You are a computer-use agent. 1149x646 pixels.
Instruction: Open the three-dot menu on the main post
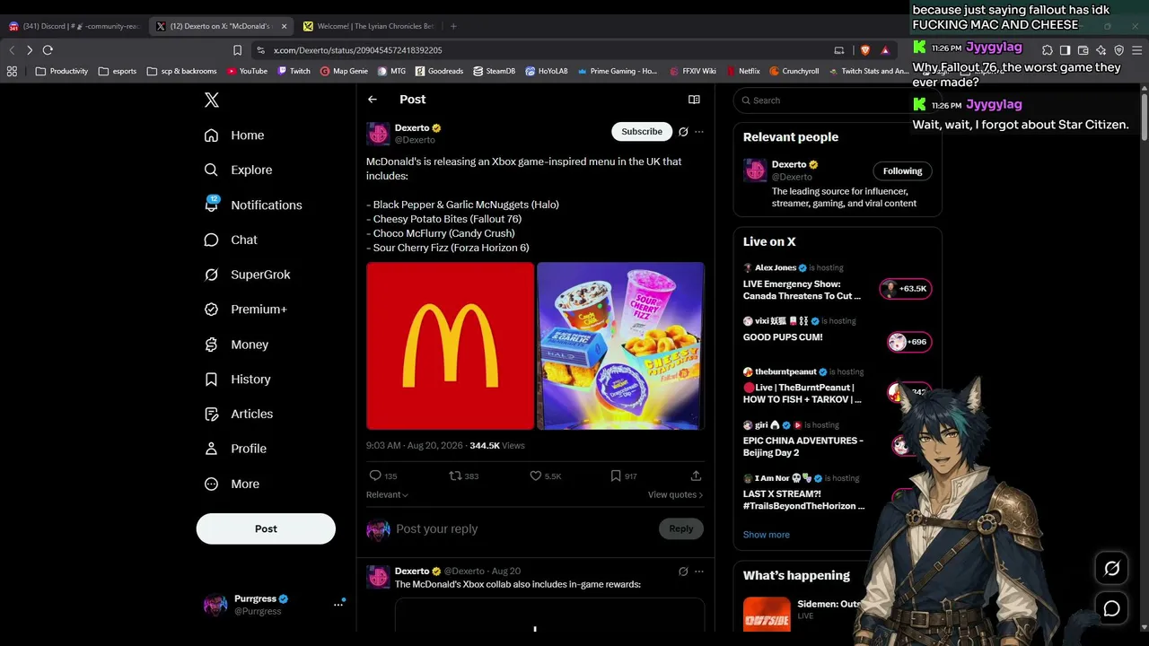[x=699, y=132]
